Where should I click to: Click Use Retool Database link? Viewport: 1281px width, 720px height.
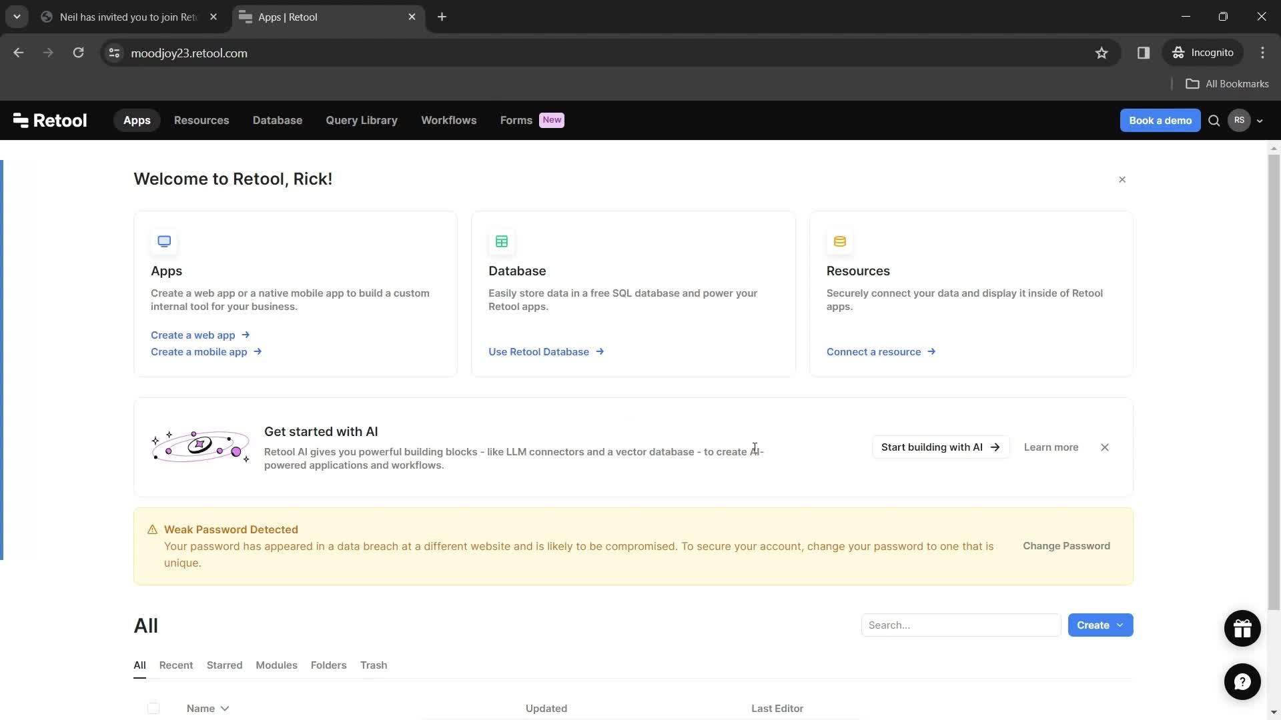coord(546,352)
